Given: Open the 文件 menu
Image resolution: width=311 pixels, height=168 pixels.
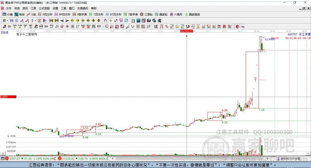Looking at the screenshot, I should (x=9, y=8).
